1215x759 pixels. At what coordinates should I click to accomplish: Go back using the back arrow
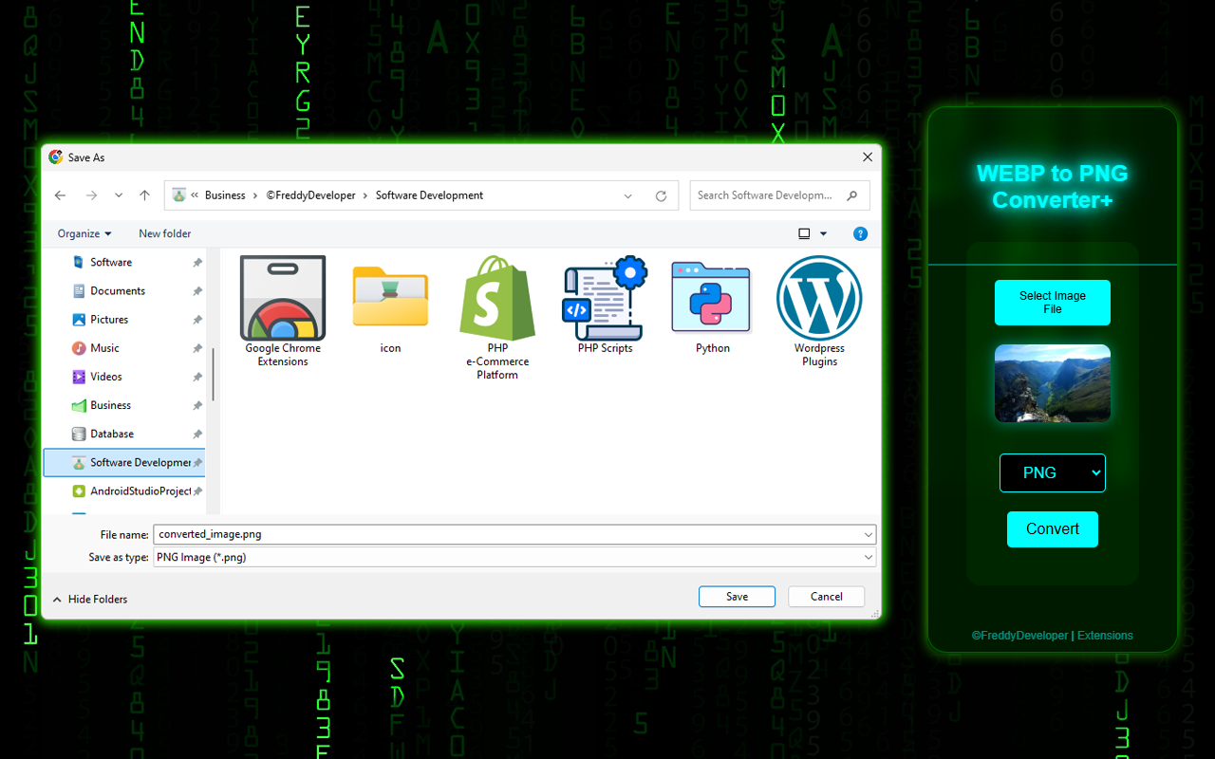61,195
